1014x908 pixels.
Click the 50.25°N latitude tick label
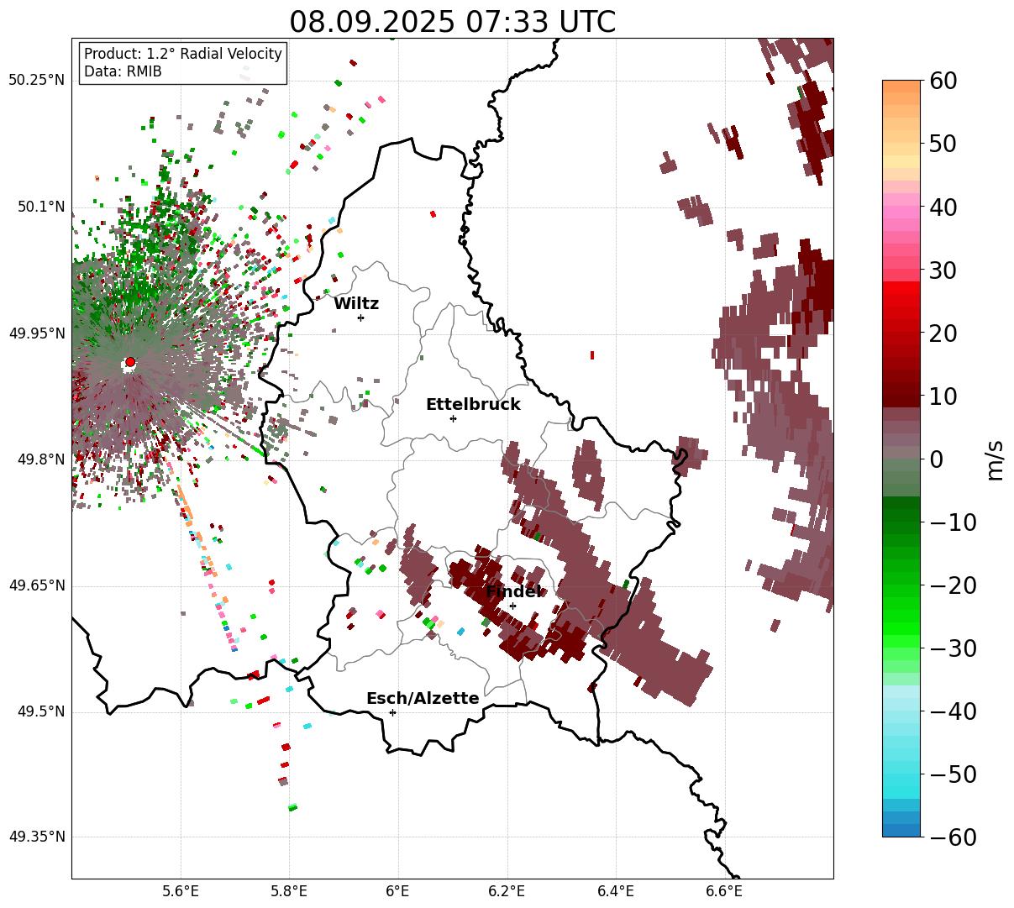click(37, 81)
